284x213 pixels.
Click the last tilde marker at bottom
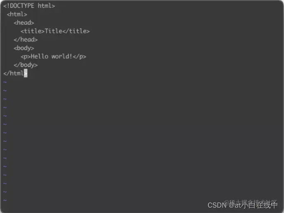pos(5,200)
